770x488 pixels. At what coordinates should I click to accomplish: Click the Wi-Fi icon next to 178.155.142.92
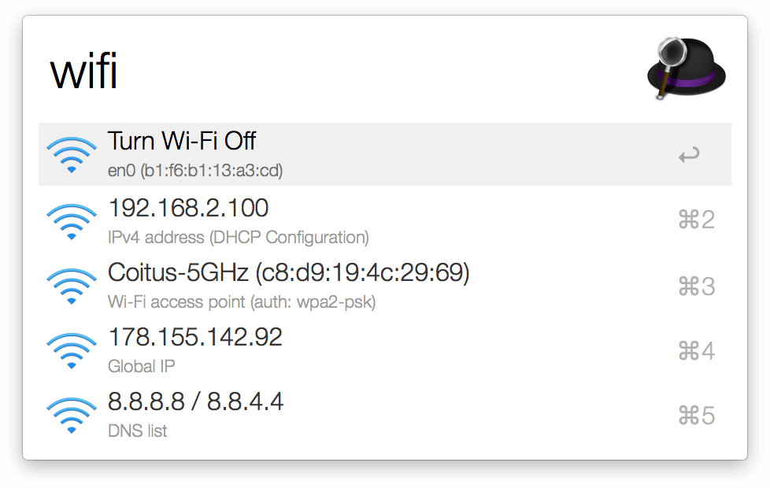pyautogui.click(x=72, y=350)
